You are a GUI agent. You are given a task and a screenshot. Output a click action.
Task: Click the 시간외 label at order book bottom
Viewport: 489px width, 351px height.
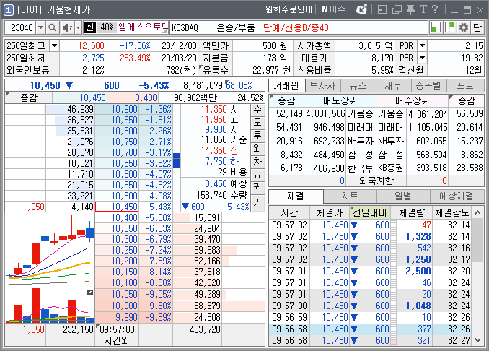pyautogui.click(x=117, y=340)
